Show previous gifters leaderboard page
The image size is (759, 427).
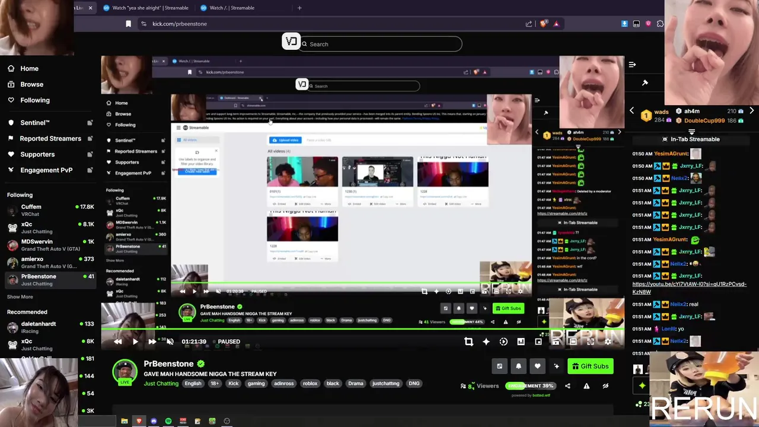[x=632, y=111]
